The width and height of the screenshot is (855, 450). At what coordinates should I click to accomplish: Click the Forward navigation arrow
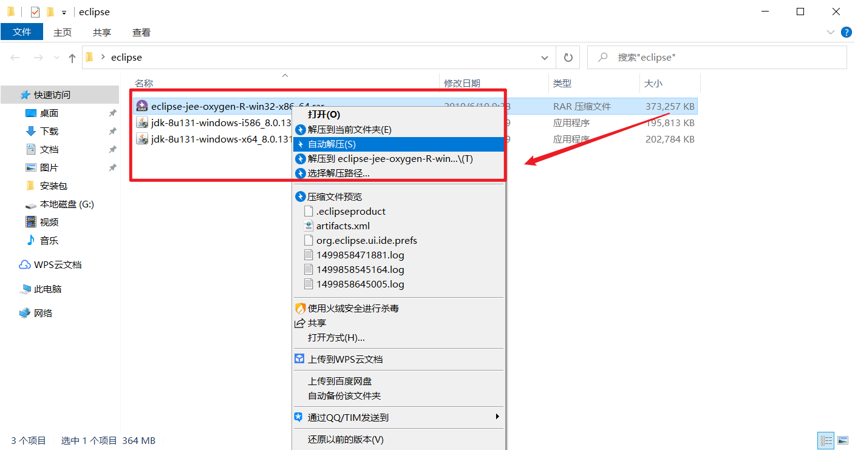pyautogui.click(x=38, y=58)
